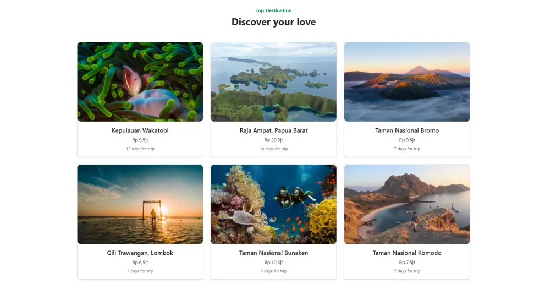The width and height of the screenshot is (550, 289).
Task: Select the Gili Trawangan, Lombok title
Action: click(140, 253)
